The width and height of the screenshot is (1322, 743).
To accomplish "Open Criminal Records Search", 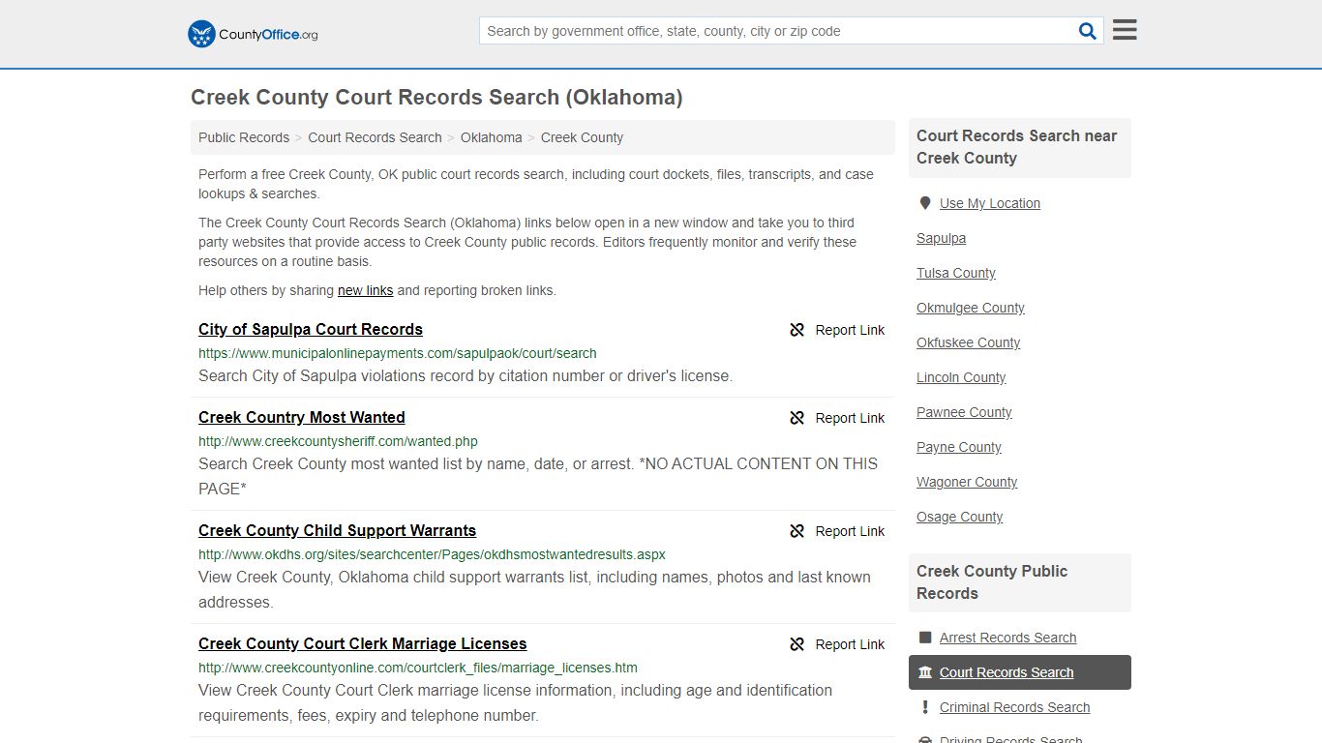I will point(1014,707).
